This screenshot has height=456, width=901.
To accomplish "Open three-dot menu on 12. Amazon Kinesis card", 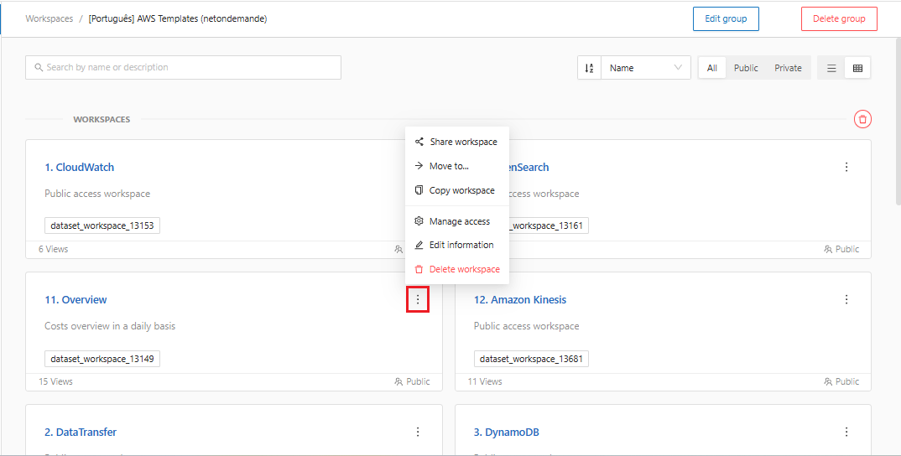I will 846,300.
